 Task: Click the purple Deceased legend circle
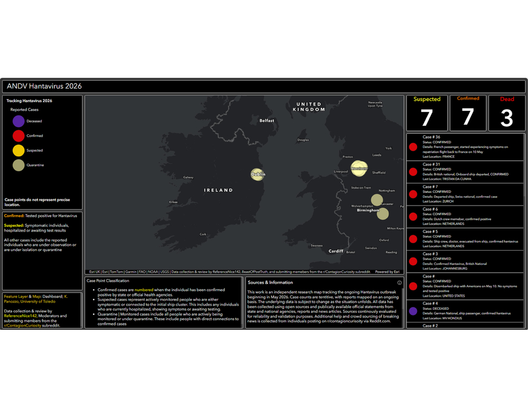(18, 121)
